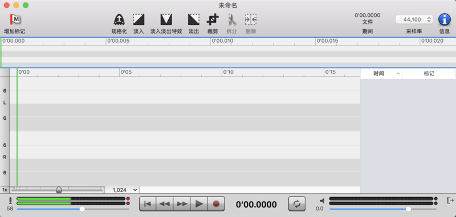
Task: Click the Add Marker (增加标记) flag icon
Action: click(x=15, y=19)
